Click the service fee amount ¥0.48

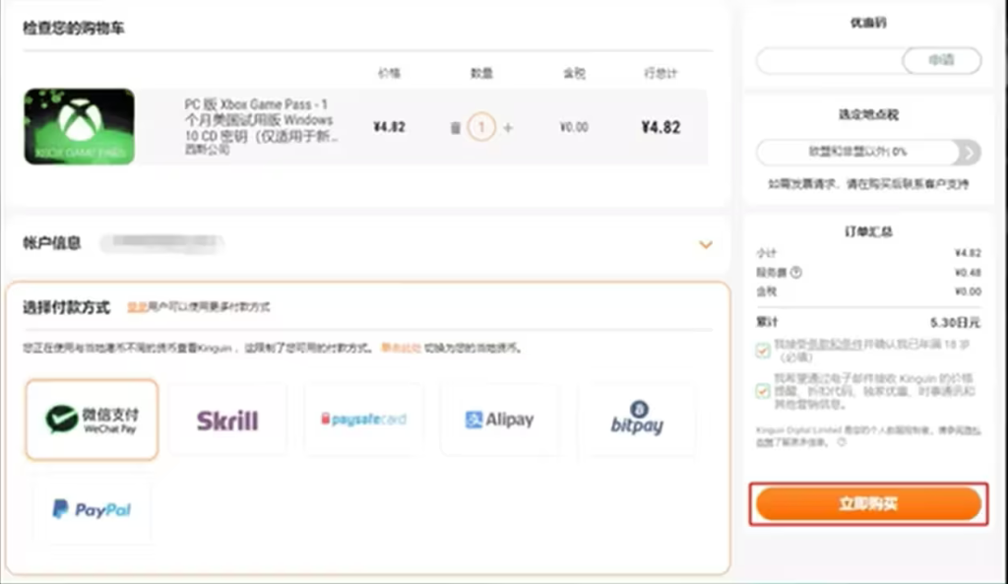coord(968,272)
